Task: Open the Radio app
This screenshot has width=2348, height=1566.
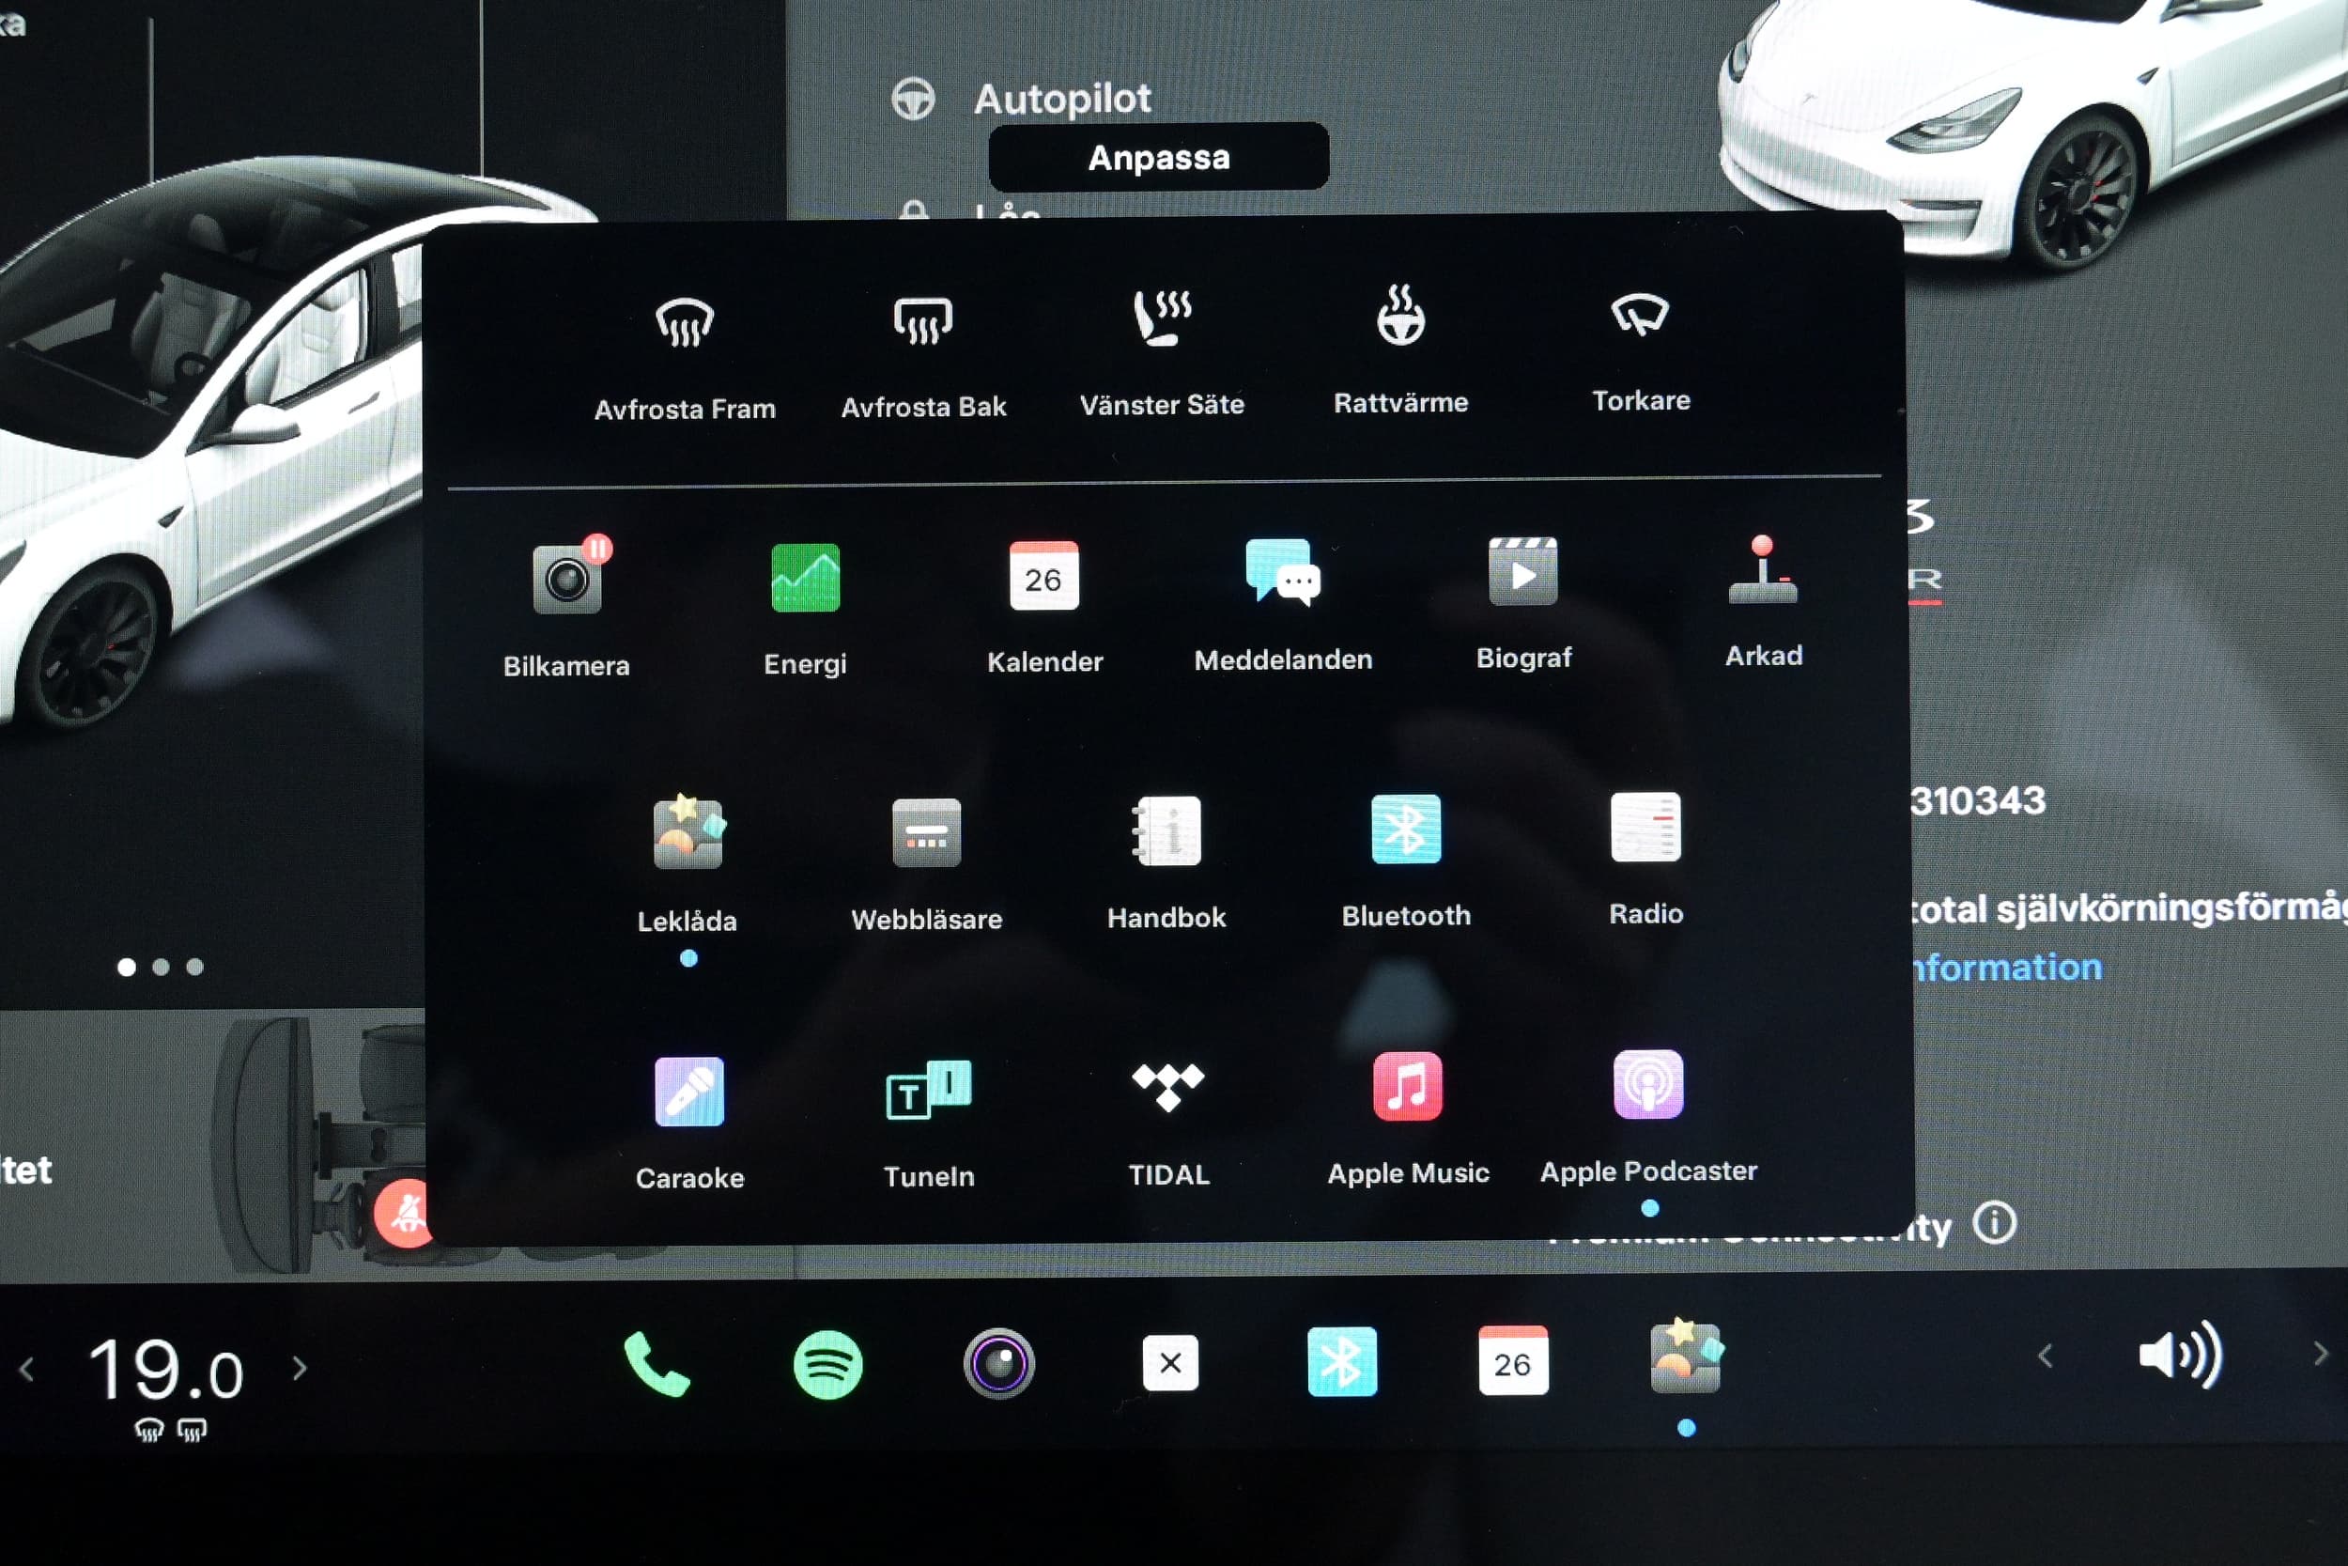Action: pyautogui.click(x=1645, y=859)
